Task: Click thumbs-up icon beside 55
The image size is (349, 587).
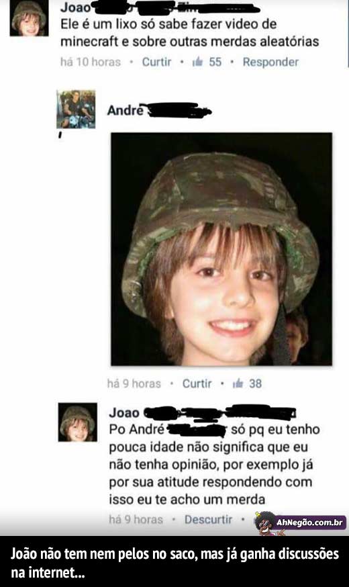Action: [x=197, y=62]
